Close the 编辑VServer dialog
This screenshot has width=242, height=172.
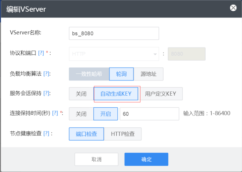[233, 8]
